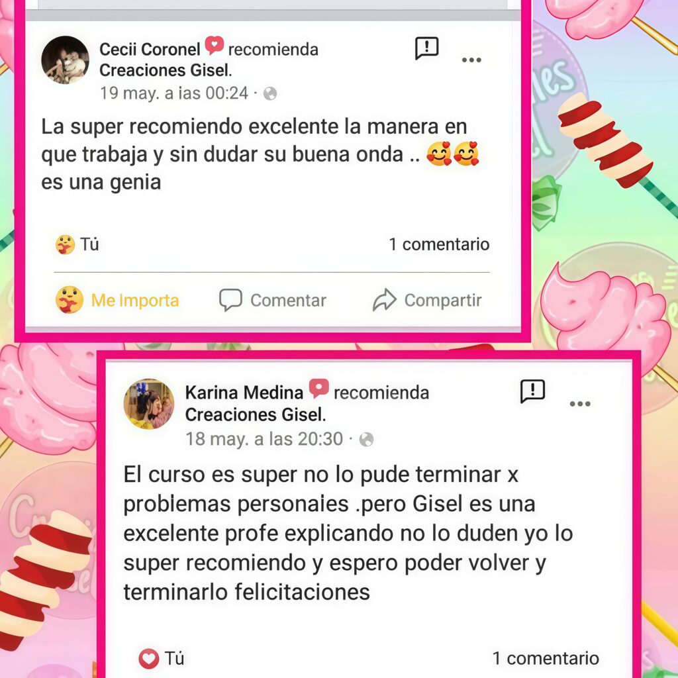View care reaction list on Cecii's post

pyautogui.click(x=77, y=244)
